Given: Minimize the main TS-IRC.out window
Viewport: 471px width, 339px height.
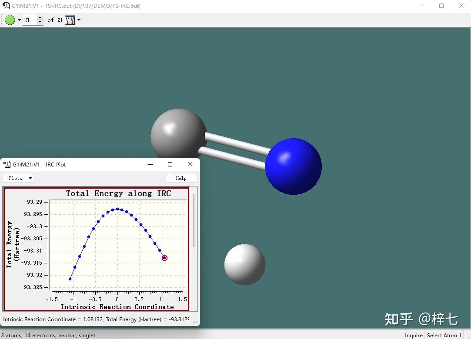Looking at the screenshot, I should [422, 6].
